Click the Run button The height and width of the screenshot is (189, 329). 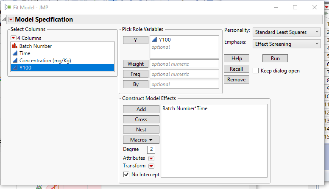[275, 58]
